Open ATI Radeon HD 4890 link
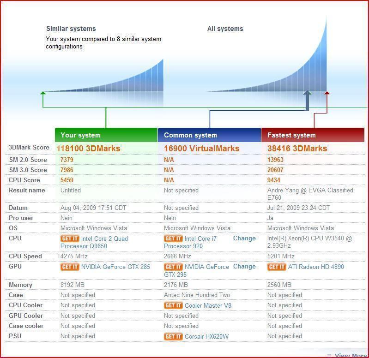 tap(316, 267)
